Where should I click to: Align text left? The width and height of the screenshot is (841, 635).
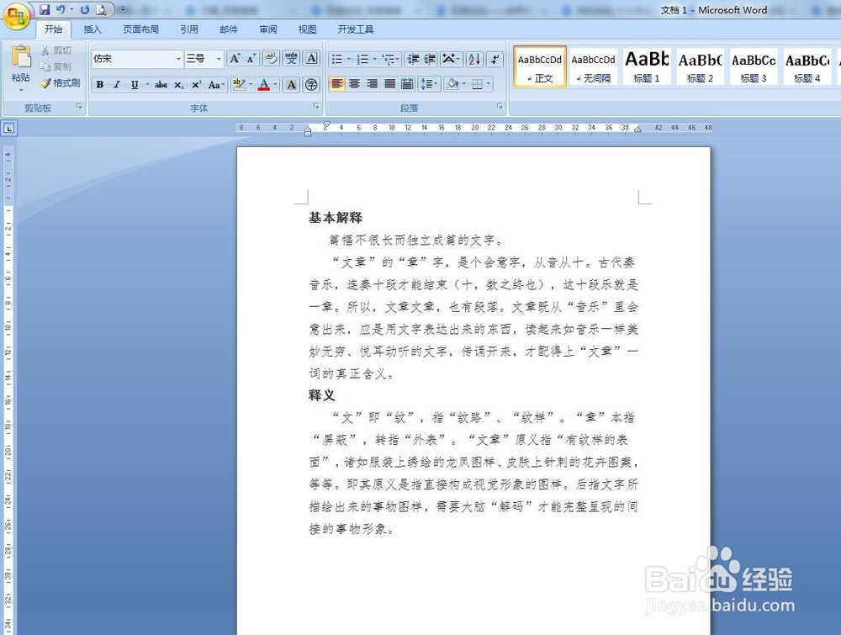coord(337,84)
